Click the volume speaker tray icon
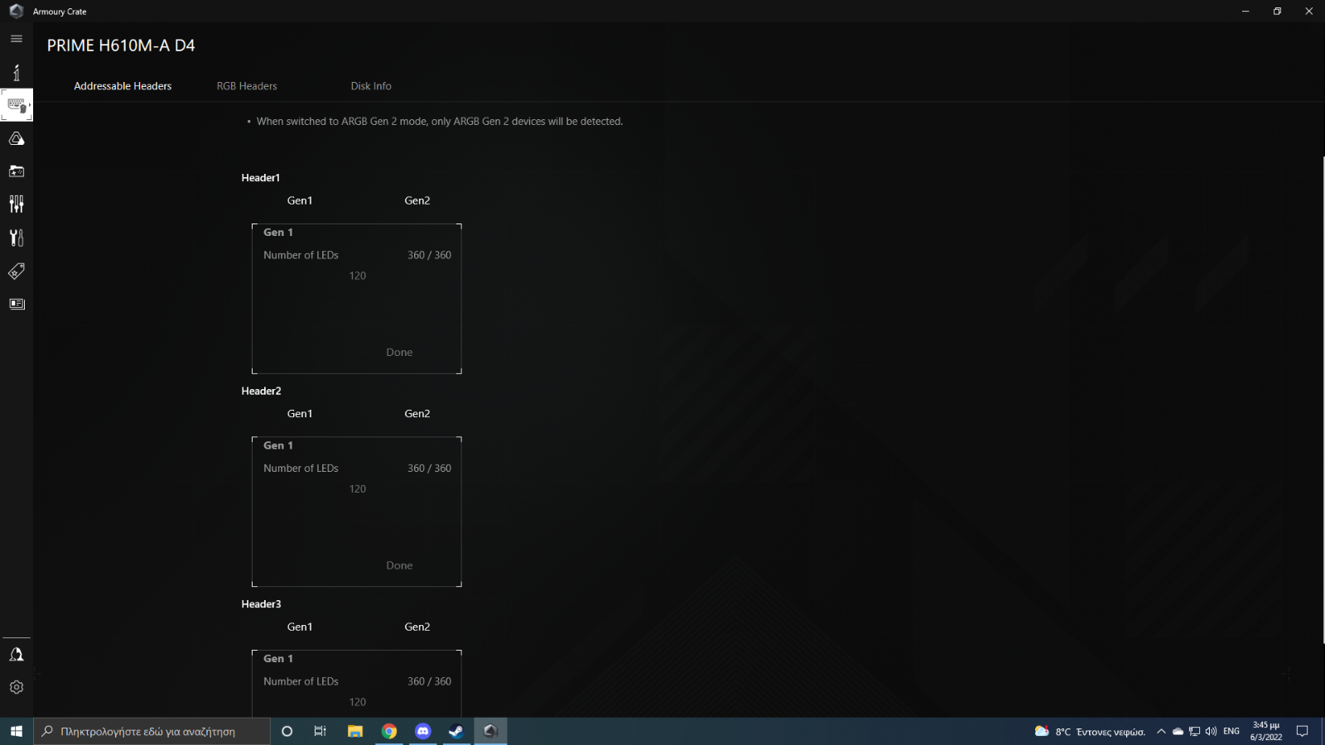 click(x=1211, y=732)
